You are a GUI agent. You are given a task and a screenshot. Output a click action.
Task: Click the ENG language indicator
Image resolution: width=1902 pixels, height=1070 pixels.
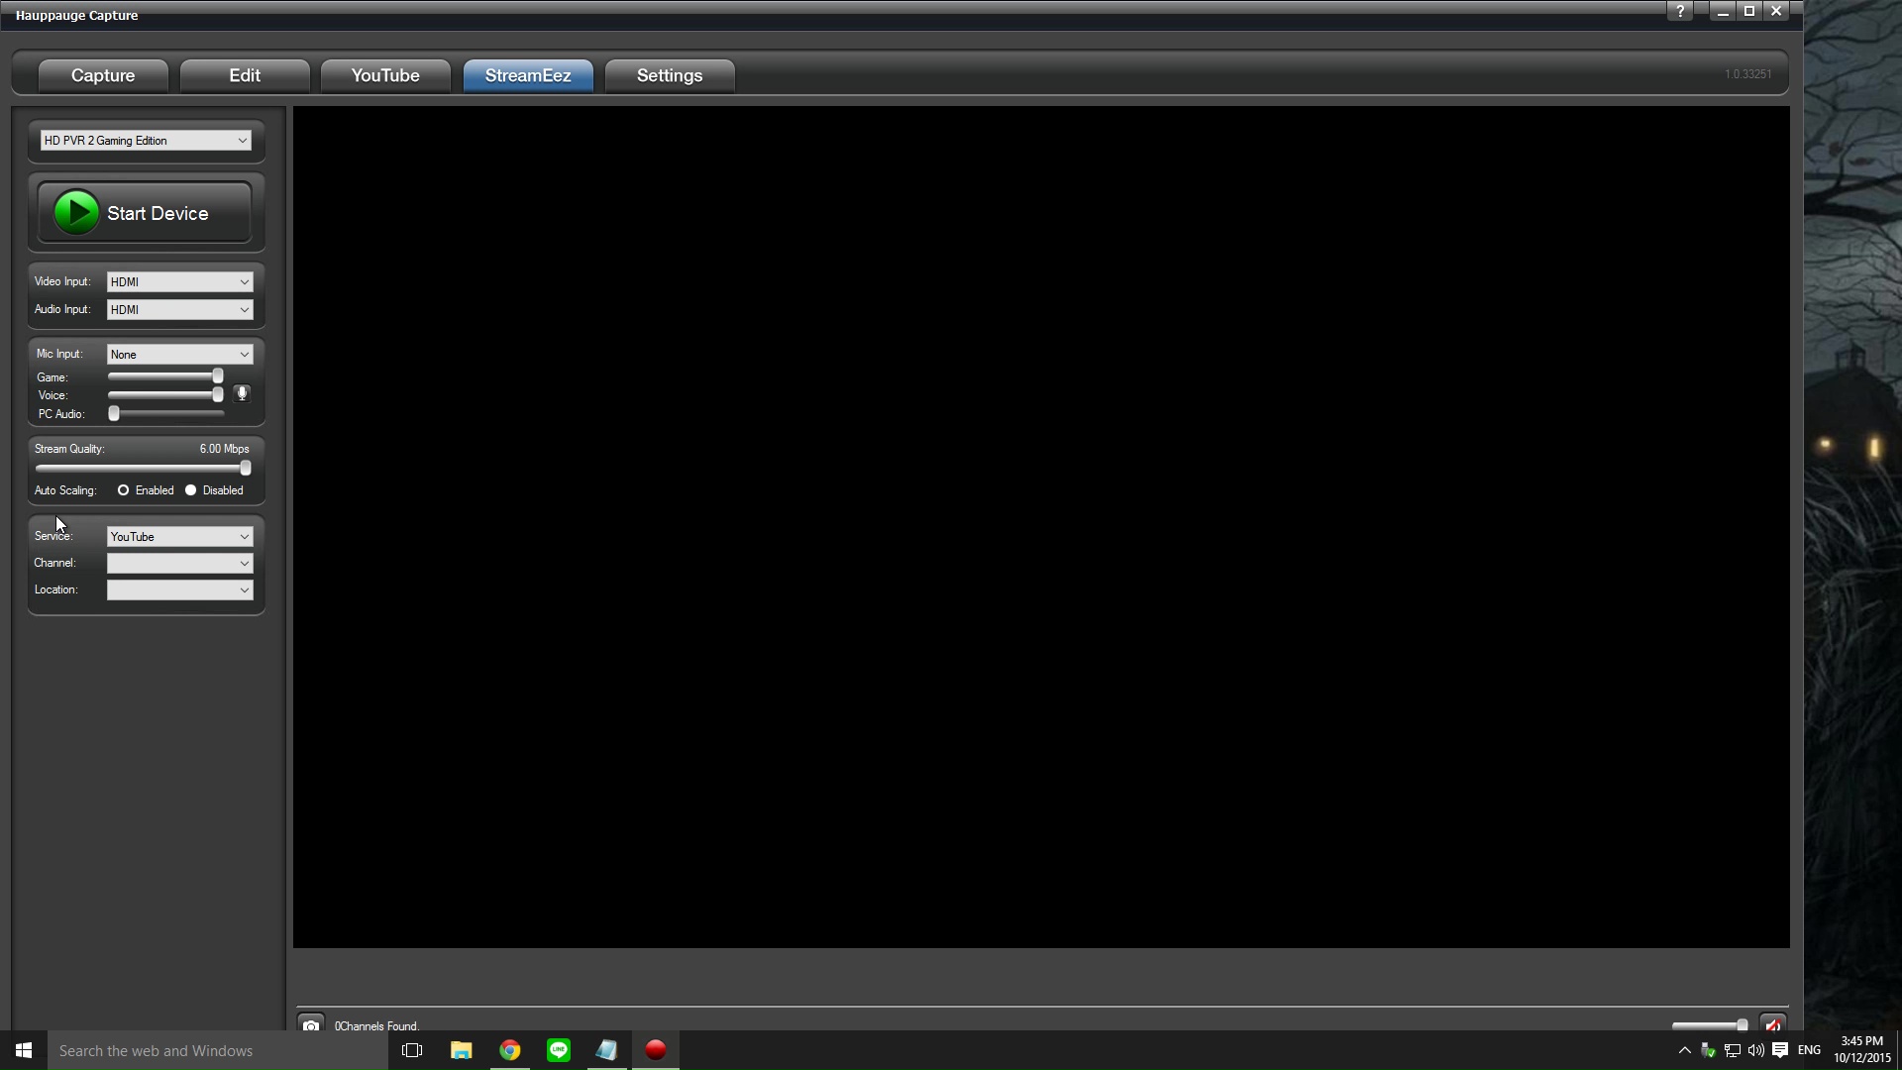(1809, 1050)
